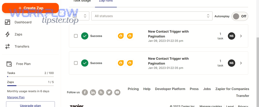The width and height of the screenshot is (259, 107).
Task: Open Zapier's Twitter icon
Action: 109,92
